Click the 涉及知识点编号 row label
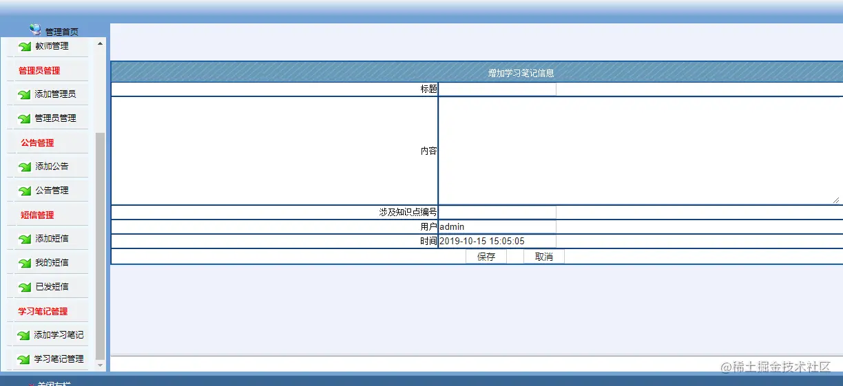Screen dimensions: 843x386 tap(408, 213)
